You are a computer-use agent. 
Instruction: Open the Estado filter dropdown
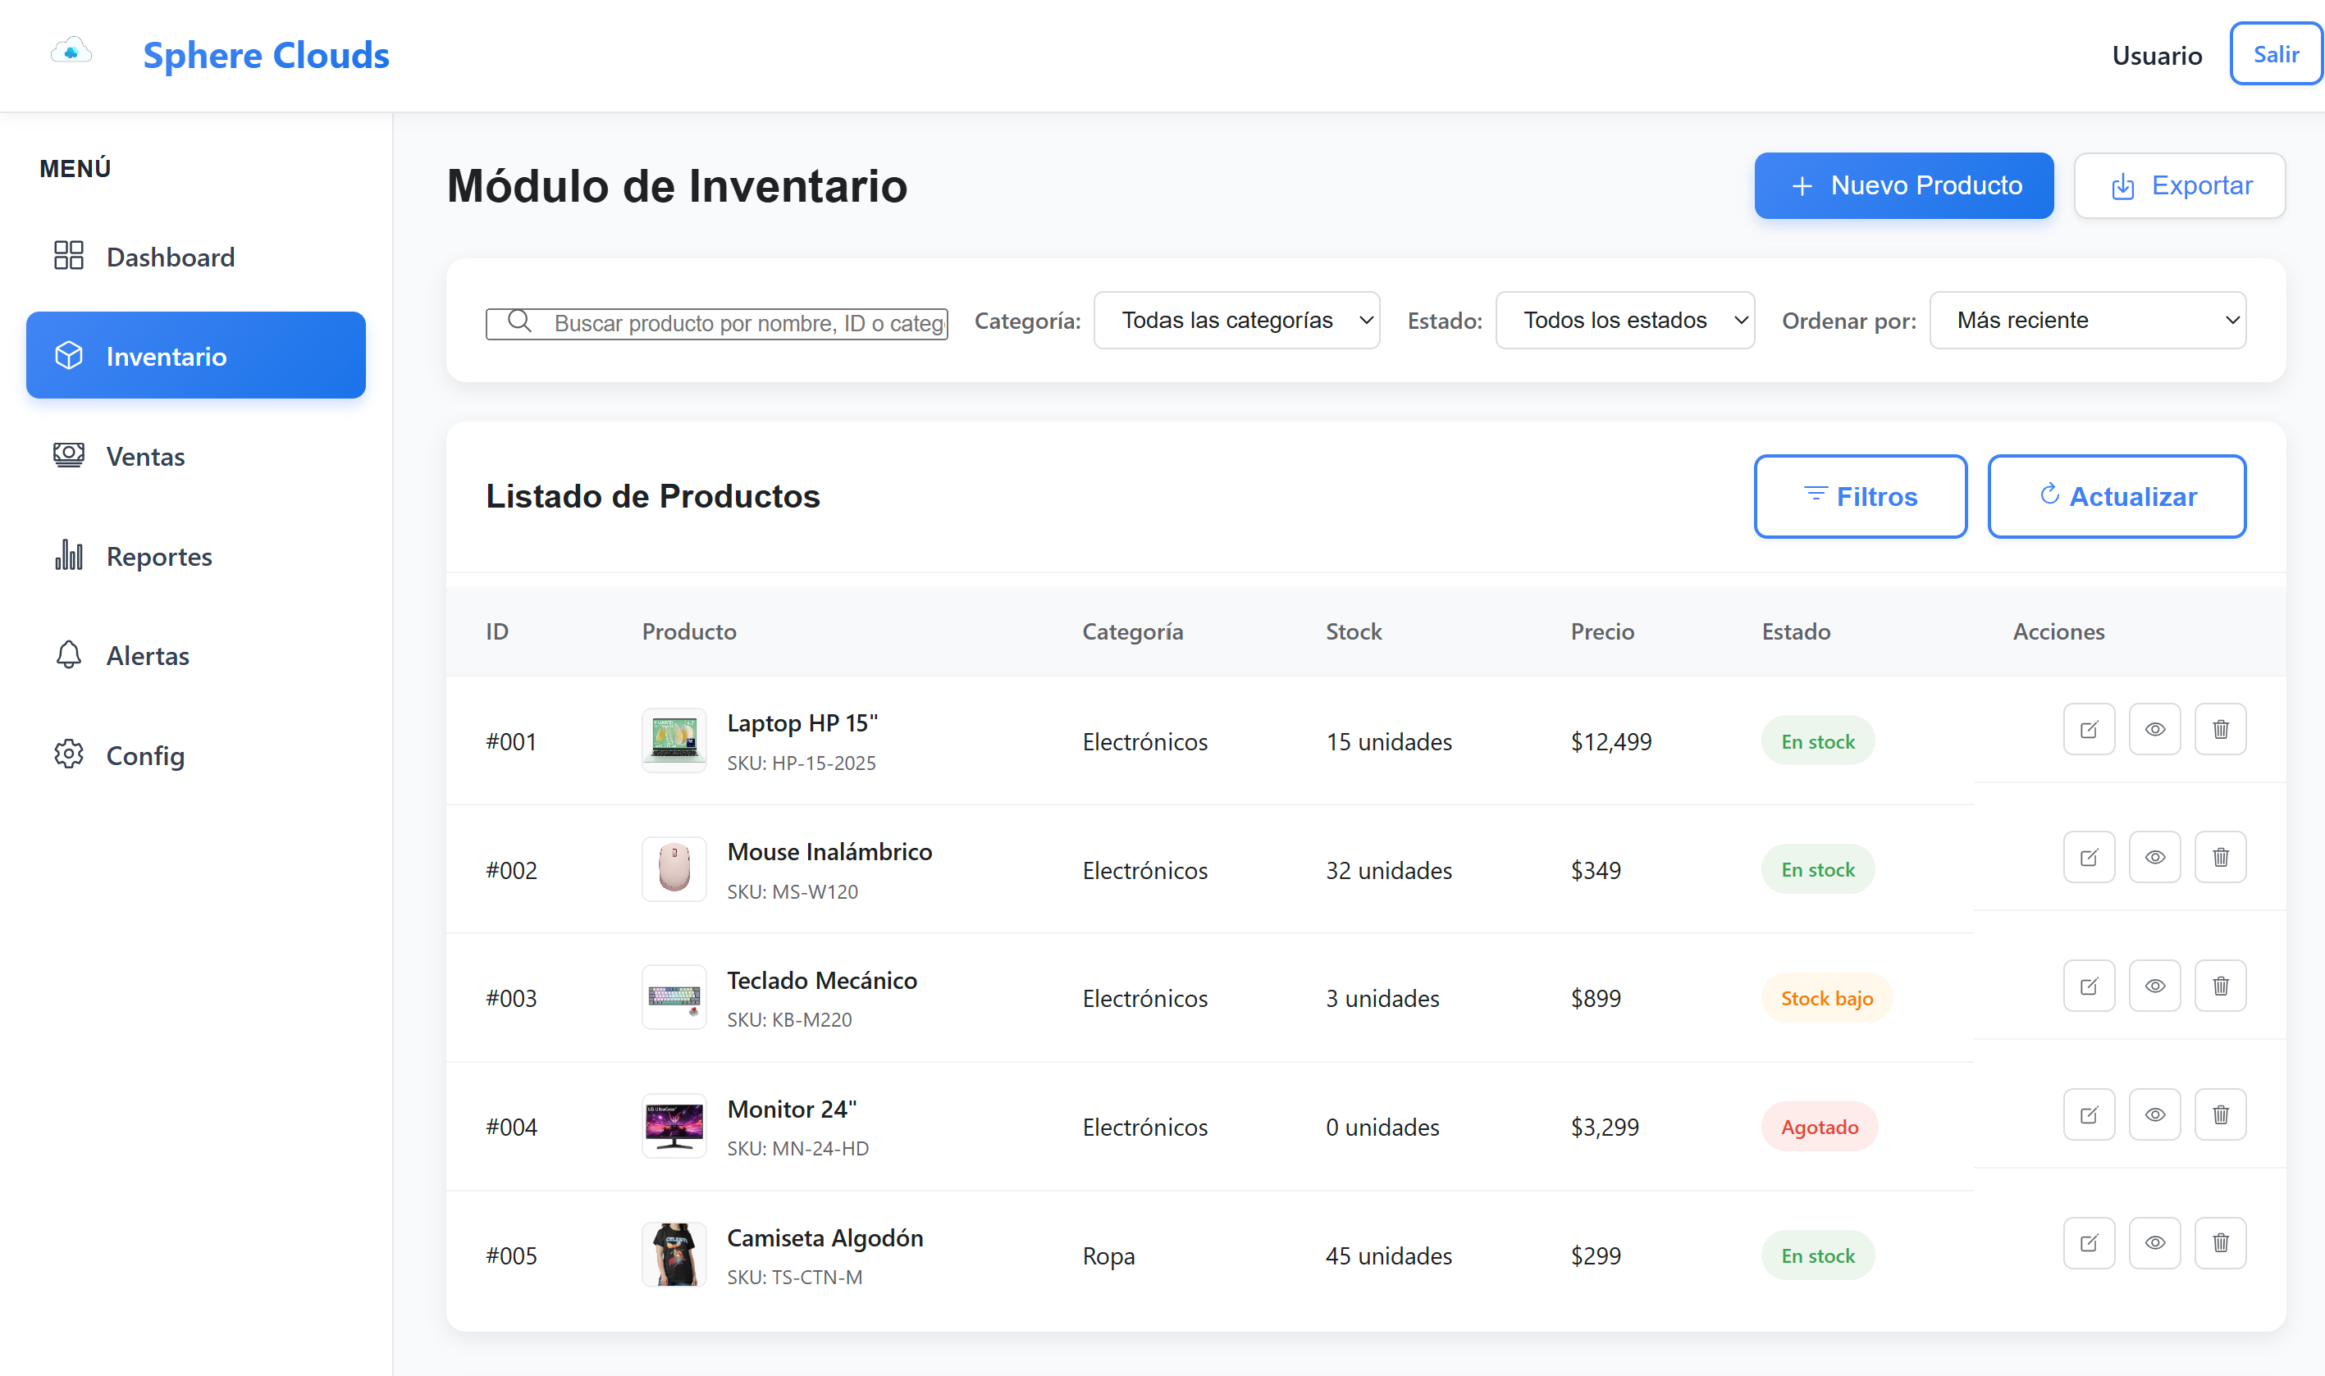click(x=1624, y=319)
